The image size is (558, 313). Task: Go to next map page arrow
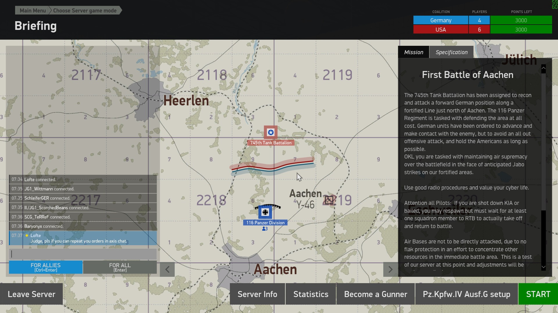coord(391,270)
